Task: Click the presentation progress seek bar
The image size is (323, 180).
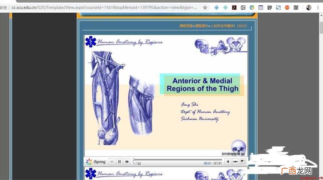Action: click(x=177, y=160)
